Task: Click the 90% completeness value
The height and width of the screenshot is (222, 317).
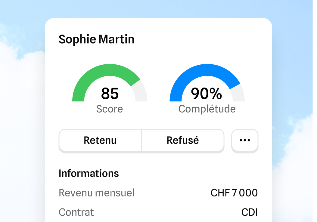Action: (207, 93)
